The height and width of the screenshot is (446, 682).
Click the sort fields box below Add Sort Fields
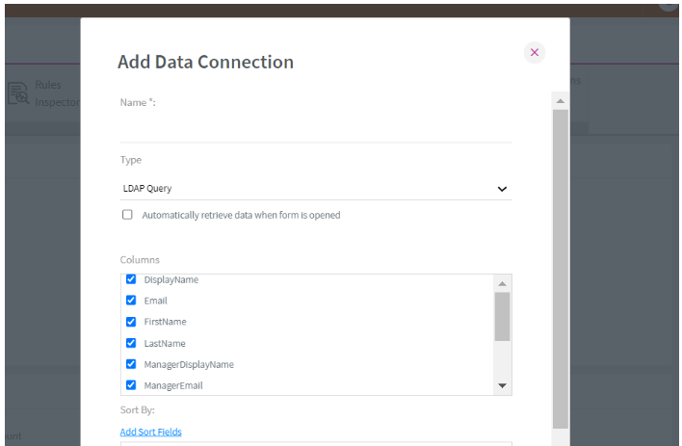(315, 443)
